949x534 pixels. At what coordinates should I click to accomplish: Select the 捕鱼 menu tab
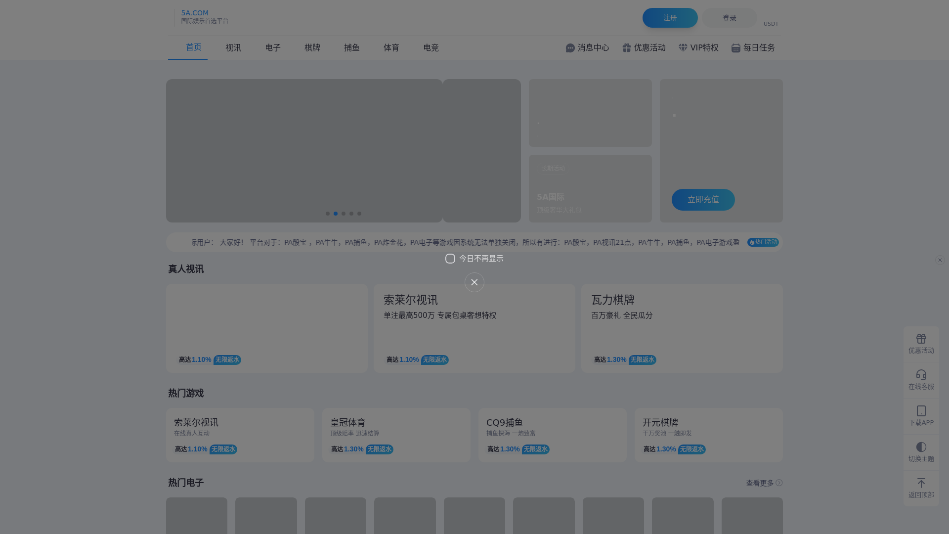pos(352,48)
